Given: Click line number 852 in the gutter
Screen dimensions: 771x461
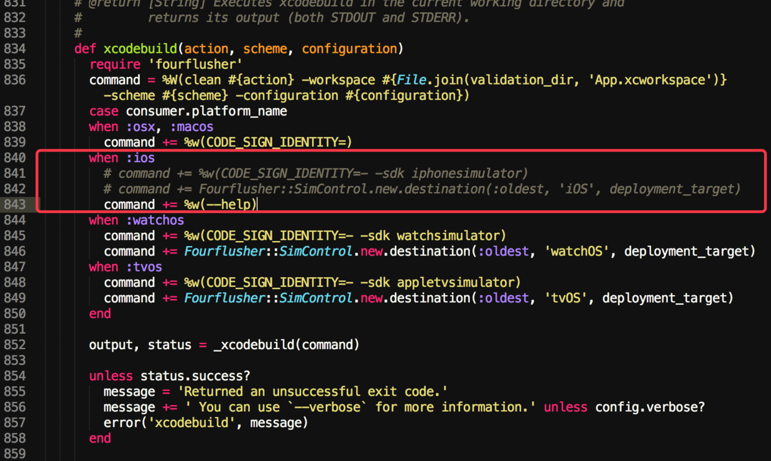Looking at the screenshot, I should click(x=15, y=345).
